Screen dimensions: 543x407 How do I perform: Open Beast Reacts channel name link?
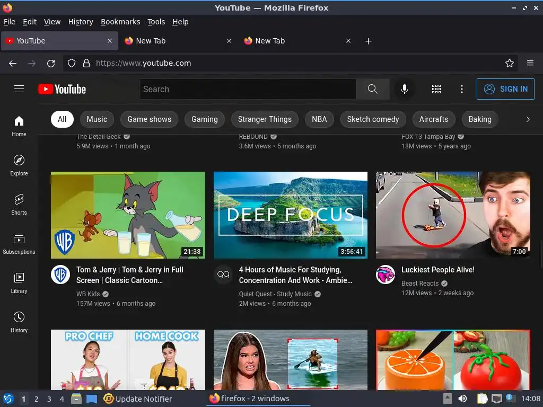point(420,283)
